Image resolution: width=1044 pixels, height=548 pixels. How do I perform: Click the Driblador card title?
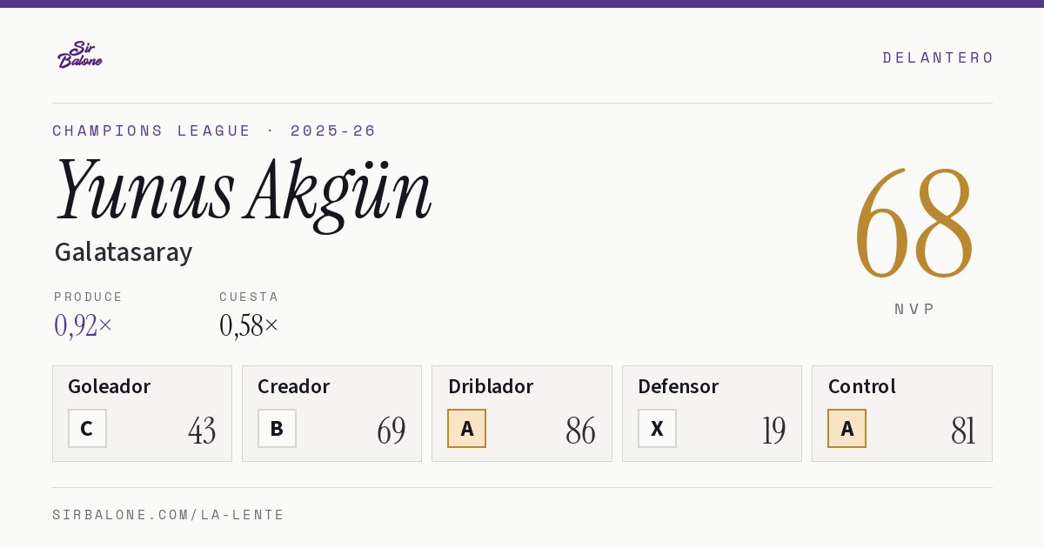(491, 386)
